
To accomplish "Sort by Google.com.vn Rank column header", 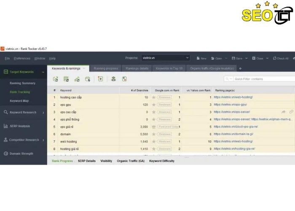I will (166, 90).
